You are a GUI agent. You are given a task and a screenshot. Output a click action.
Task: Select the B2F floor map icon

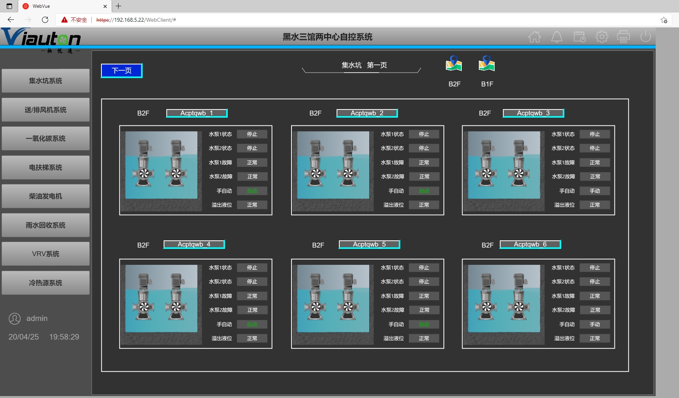click(x=454, y=64)
